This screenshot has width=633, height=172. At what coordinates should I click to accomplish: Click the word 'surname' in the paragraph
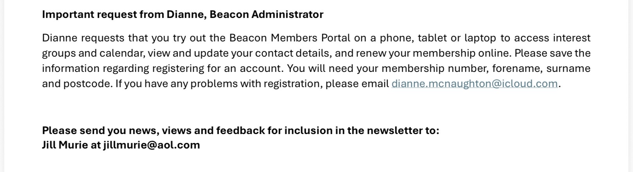click(568, 68)
